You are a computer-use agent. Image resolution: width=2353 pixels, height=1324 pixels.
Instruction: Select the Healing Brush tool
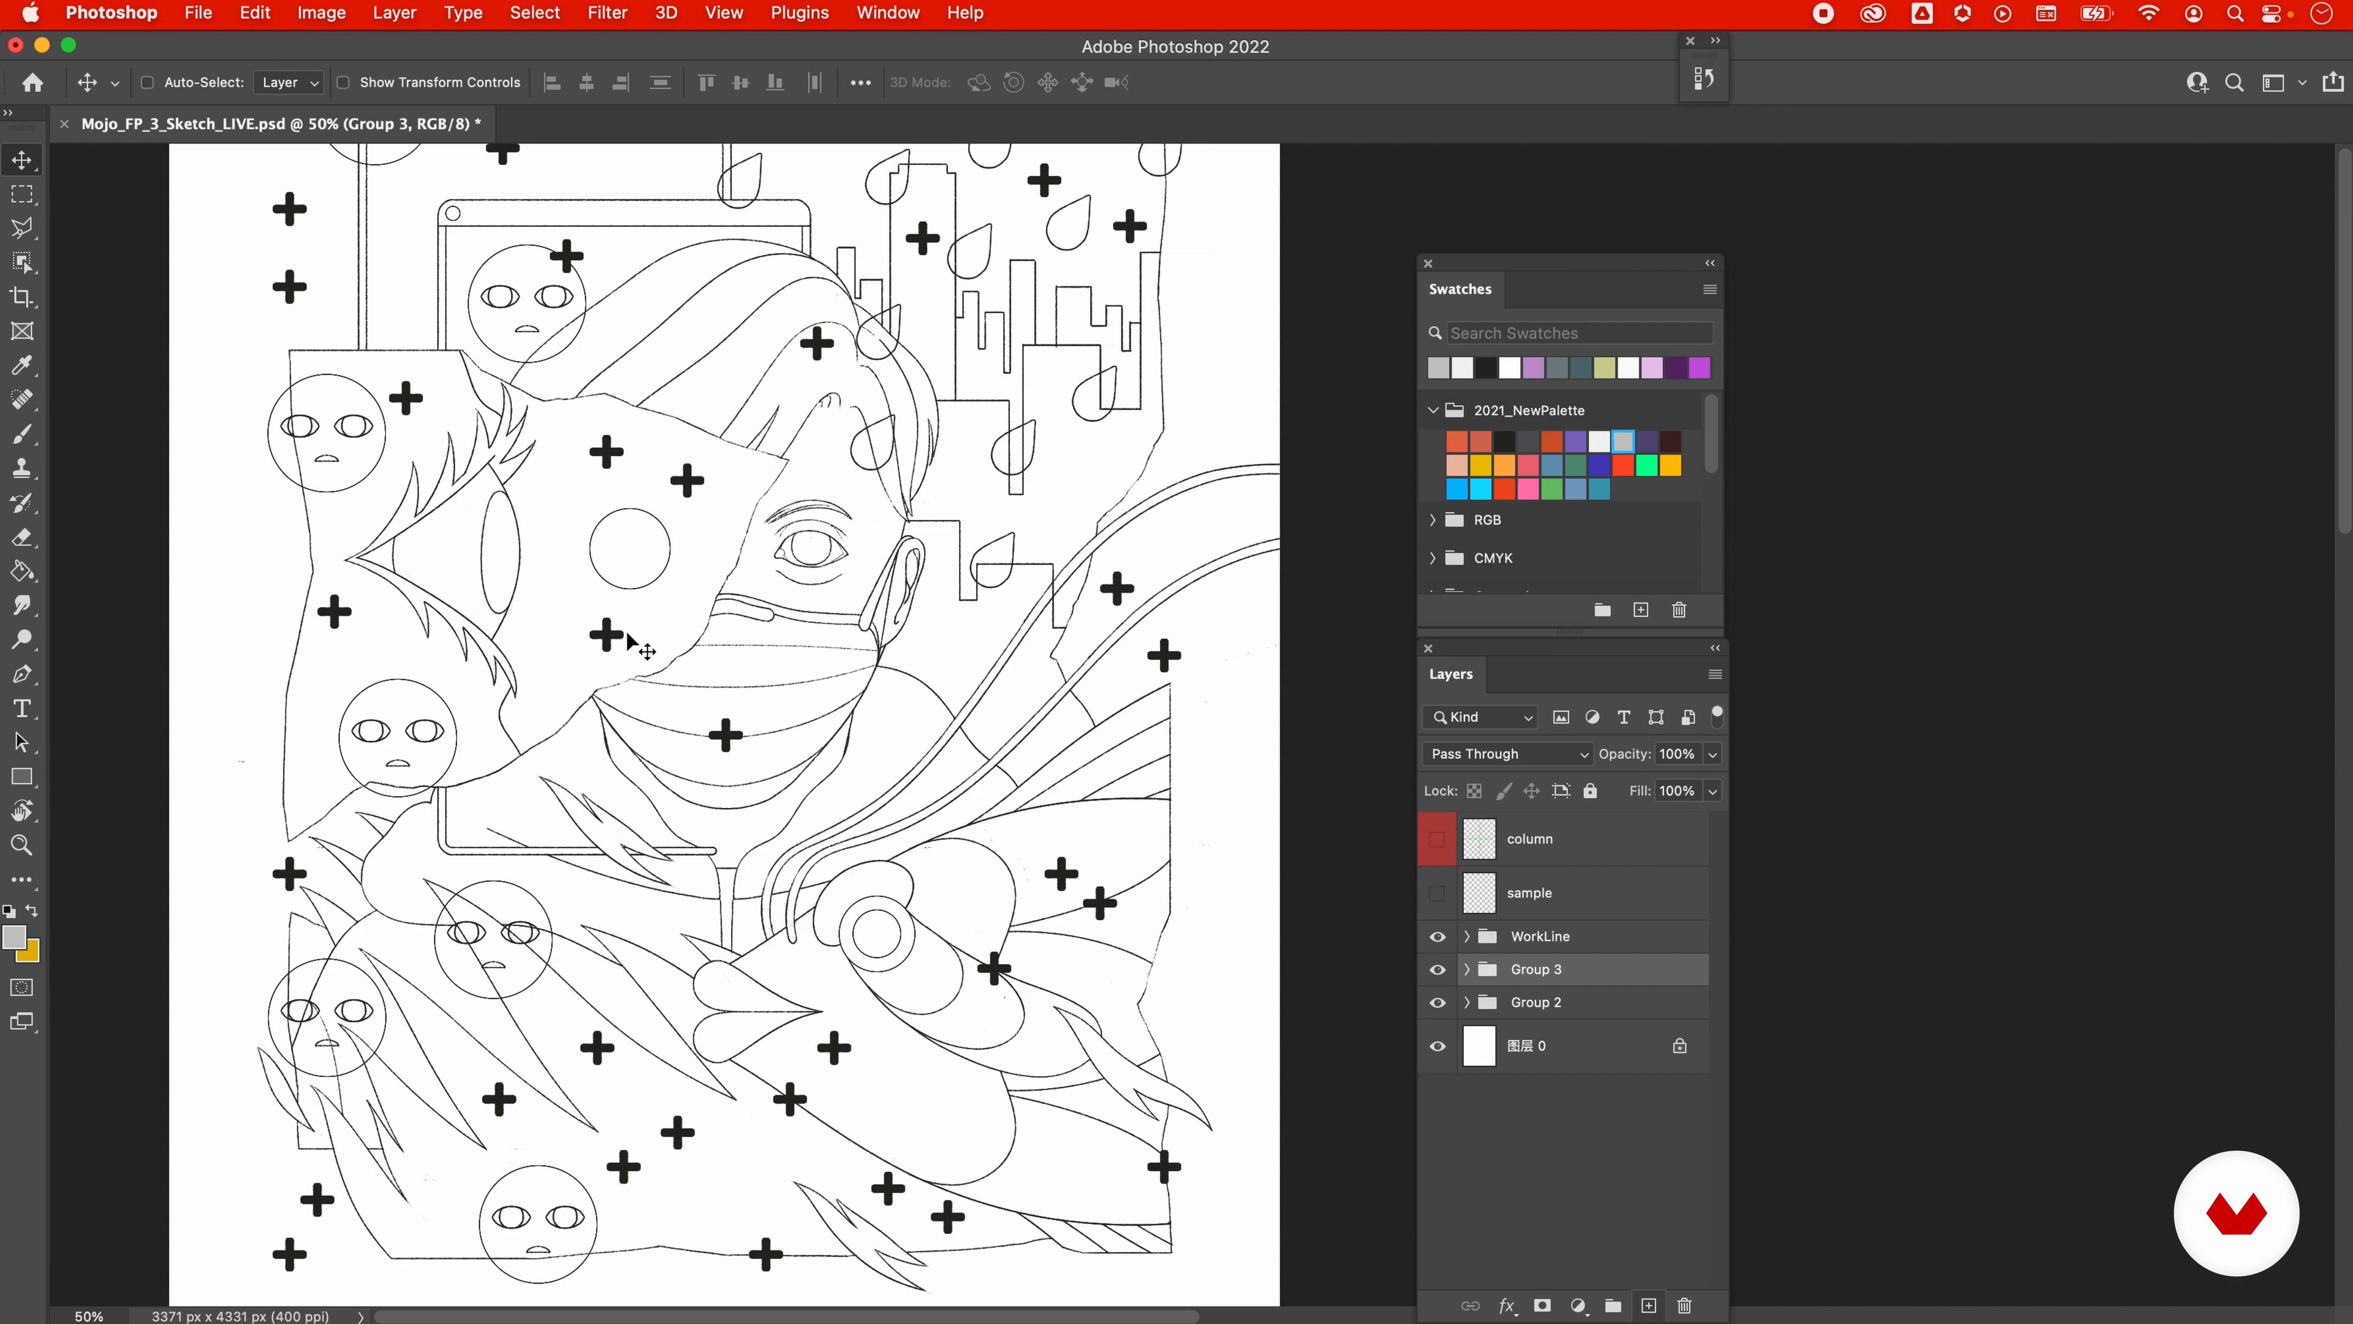click(x=22, y=400)
